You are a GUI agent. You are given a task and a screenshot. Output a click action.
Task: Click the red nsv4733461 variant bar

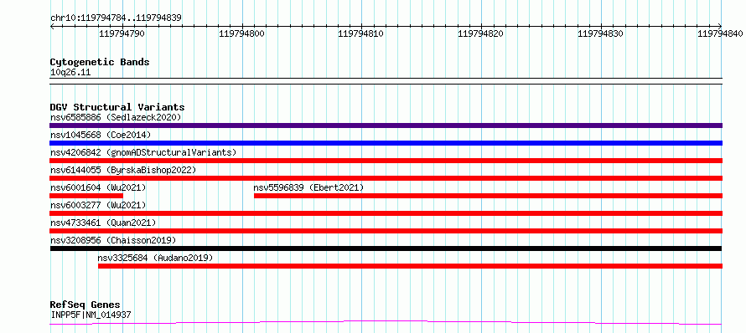386,231
